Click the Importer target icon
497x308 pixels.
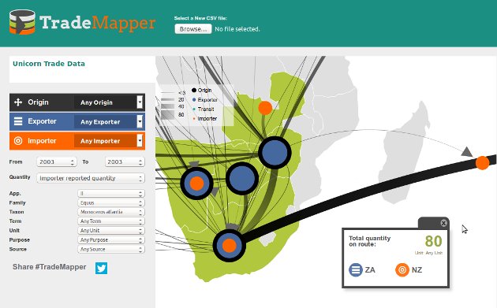pos(18,141)
